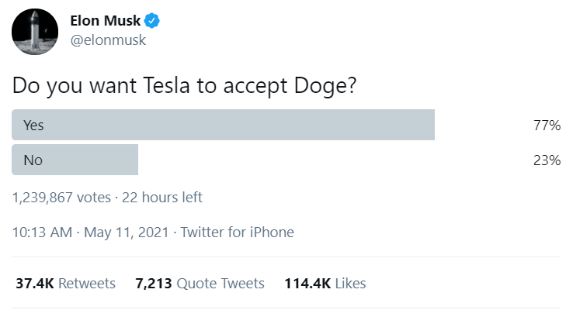Click the Yes label in the poll
This screenshot has width=573, height=310.
[x=33, y=125]
